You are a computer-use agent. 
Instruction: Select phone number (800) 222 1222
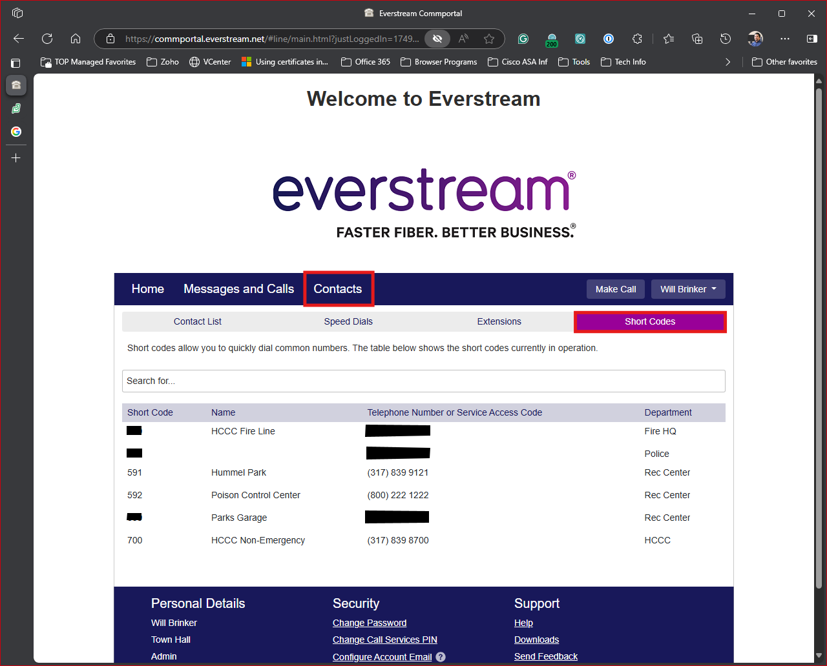click(398, 495)
